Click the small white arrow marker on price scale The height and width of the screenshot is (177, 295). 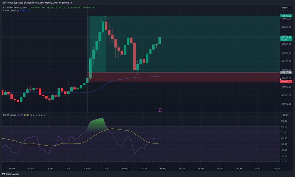click(281, 79)
